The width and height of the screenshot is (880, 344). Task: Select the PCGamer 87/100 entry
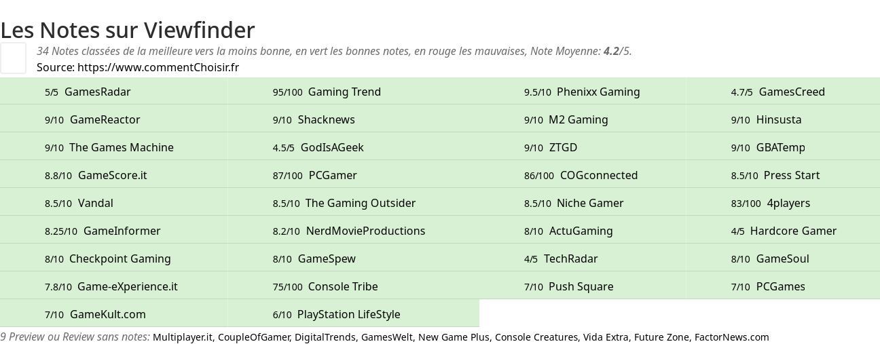click(353, 175)
